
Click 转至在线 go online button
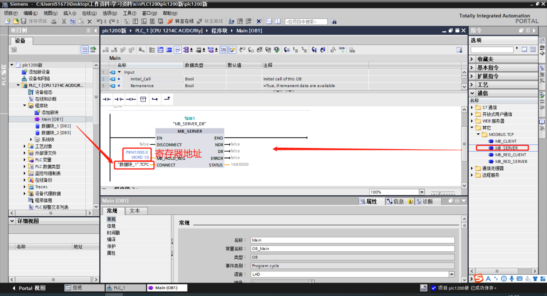tap(180, 21)
